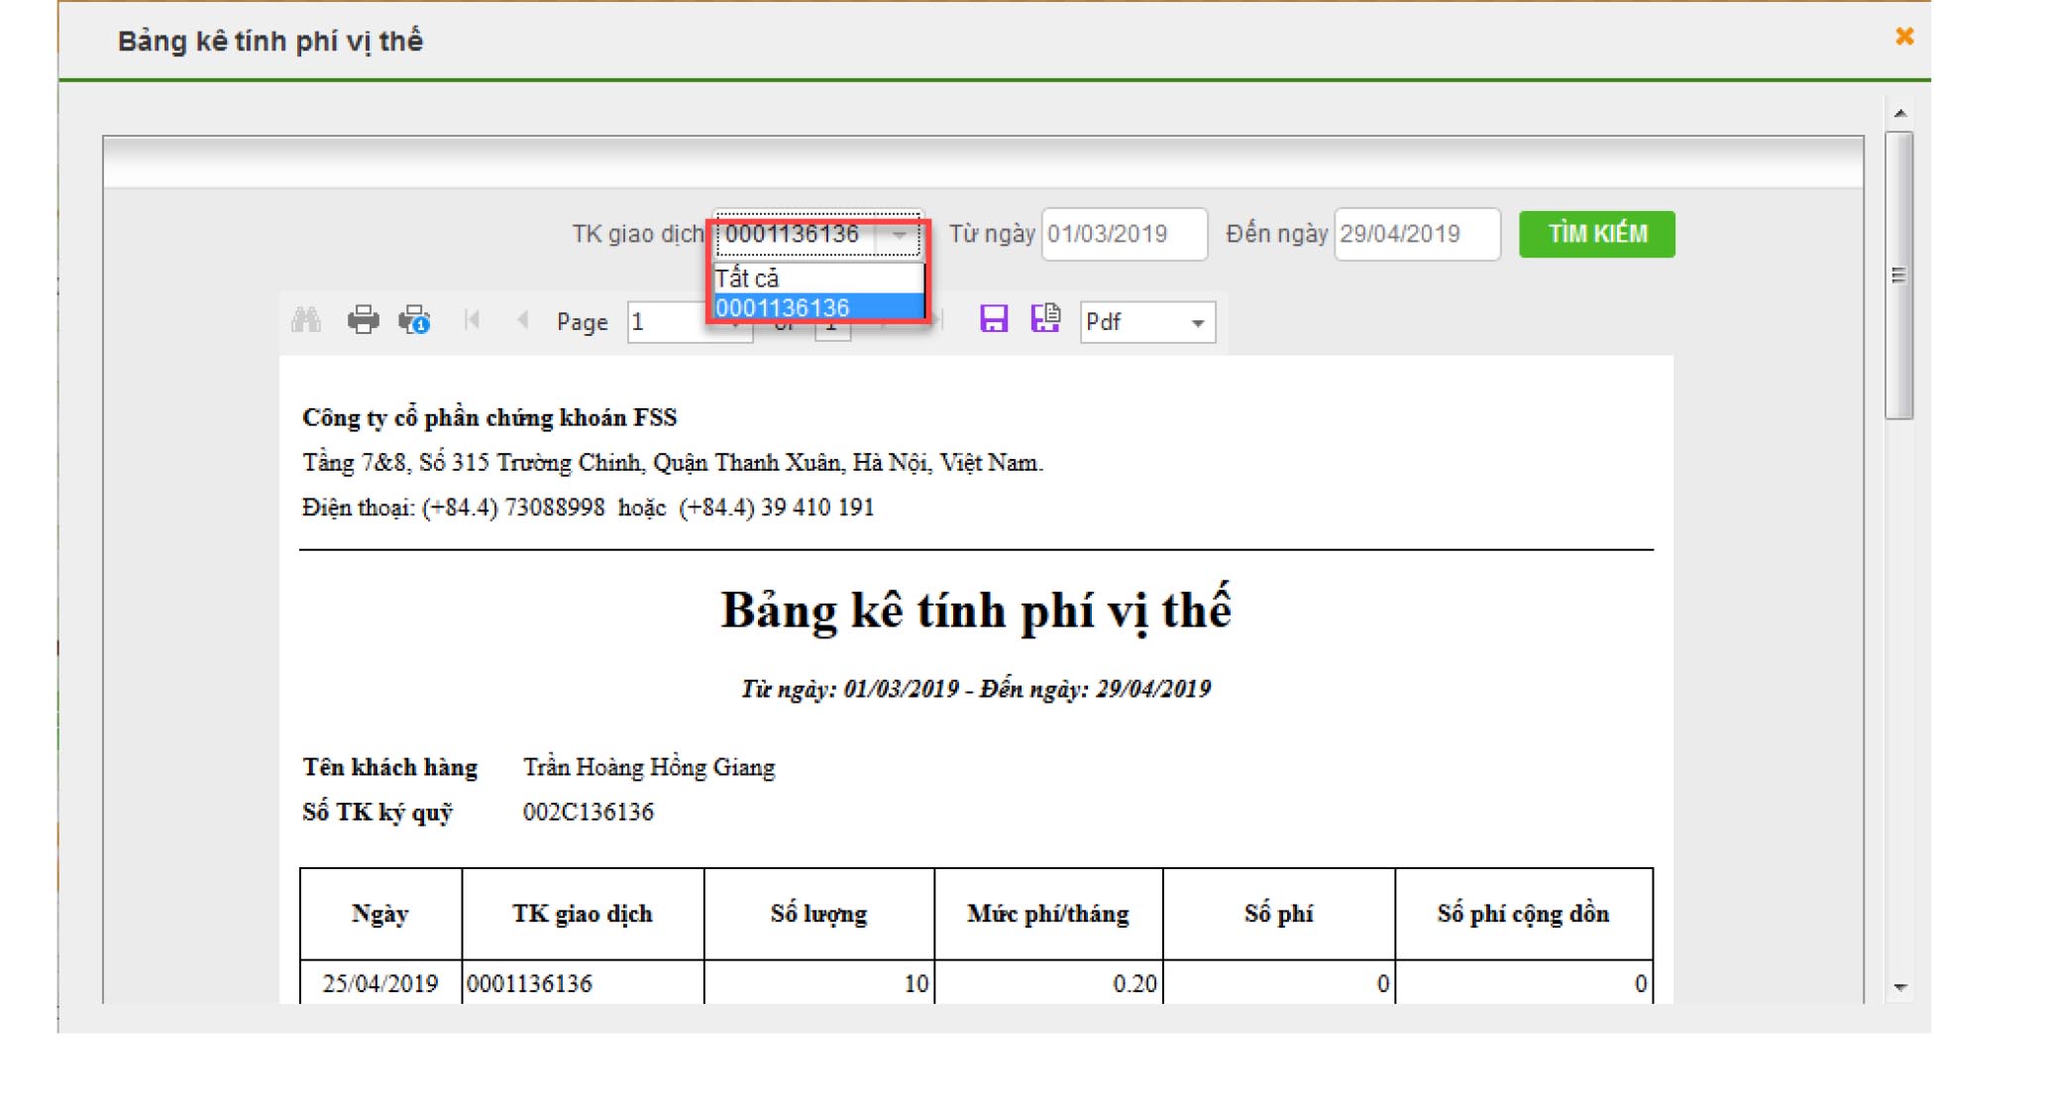Click the 'TK giao dịch' table column header
This screenshot has height=1106, width=2051.
tap(583, 914)
